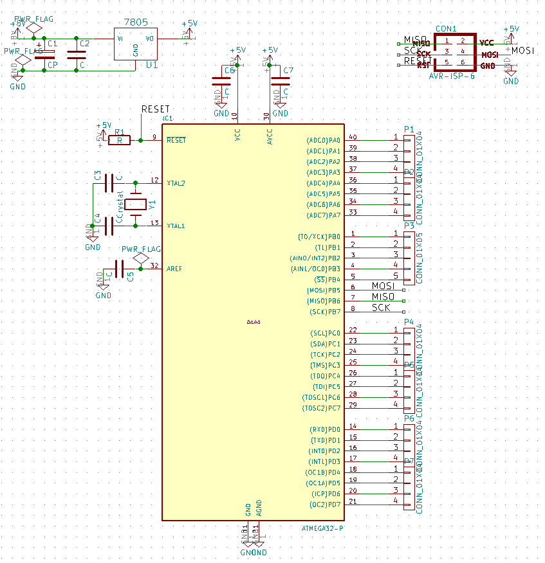The height and width of the screenshot is (563, 545).
Task: Click the polarized capacitor C1 symbol
Action: point(44,55)
